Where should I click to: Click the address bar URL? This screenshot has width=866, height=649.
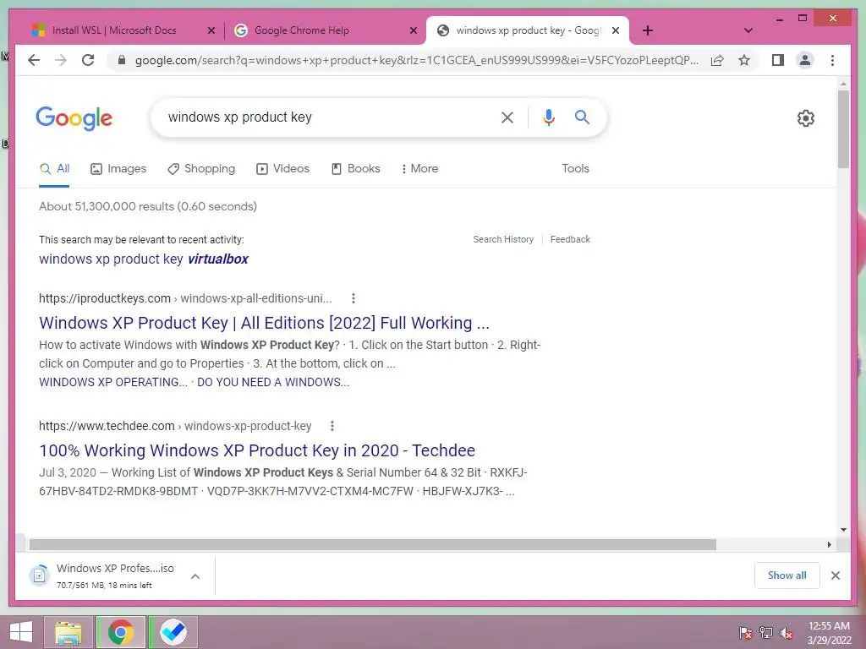[x=416, y=60]
